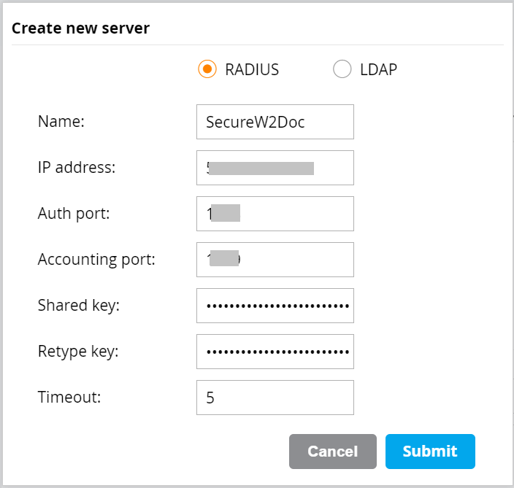Viewport: 514px width, 488px height.
Task: Click the 'Retype key:' label text
Action: [78, 352]
